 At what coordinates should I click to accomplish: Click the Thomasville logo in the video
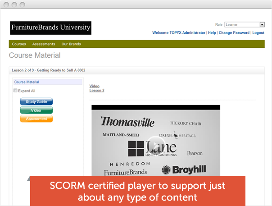(x=127, y=122)
